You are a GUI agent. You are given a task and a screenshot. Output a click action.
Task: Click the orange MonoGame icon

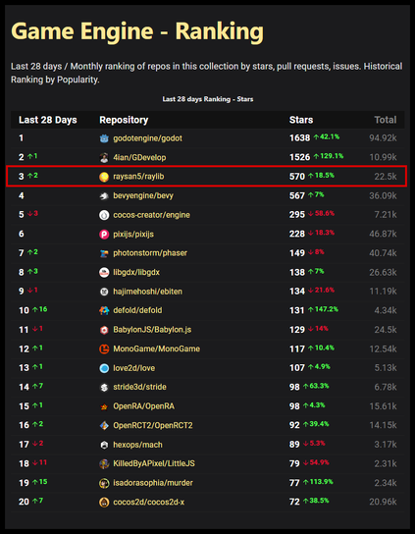104,348
